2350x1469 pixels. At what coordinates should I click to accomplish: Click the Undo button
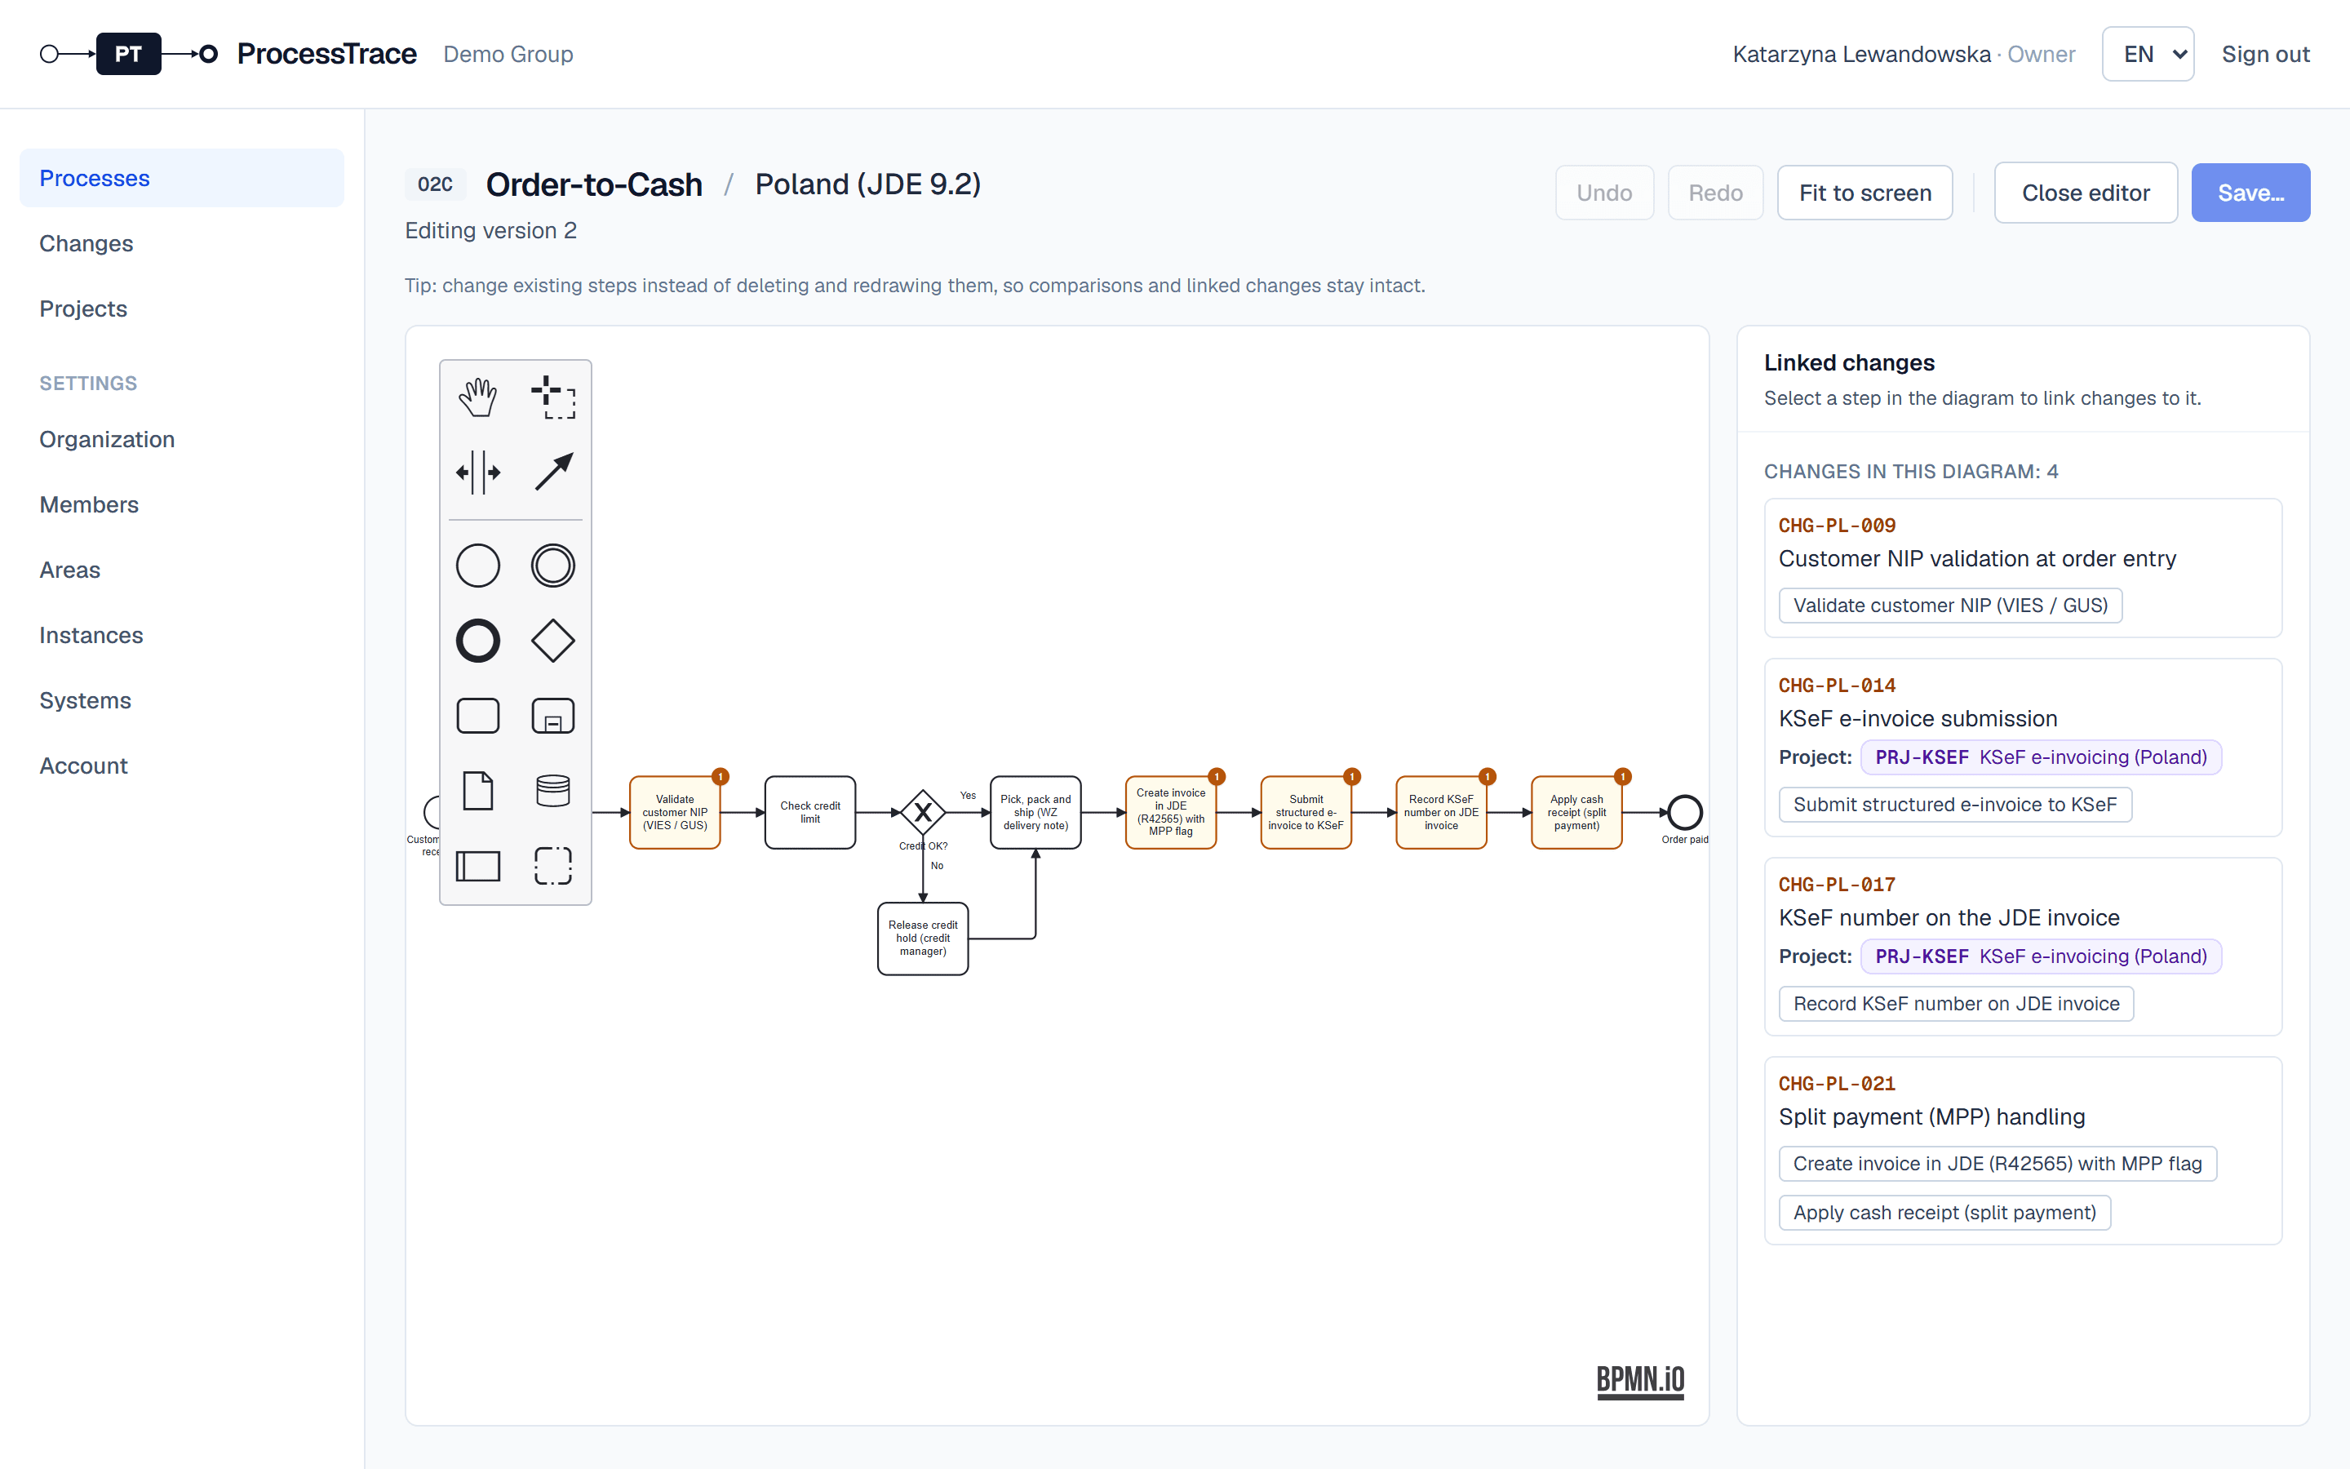(x=1604, y=193)
